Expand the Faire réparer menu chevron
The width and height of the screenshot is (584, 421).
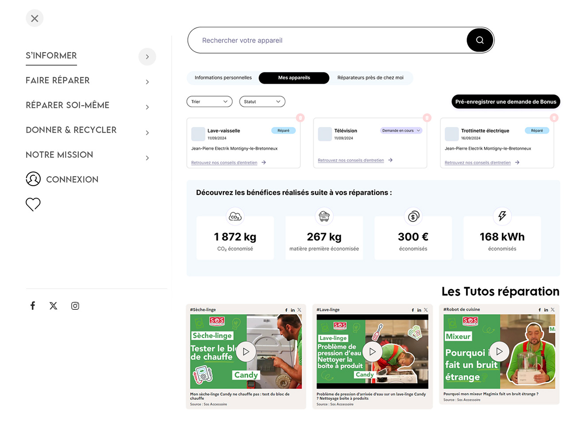[x=148, y=82]
